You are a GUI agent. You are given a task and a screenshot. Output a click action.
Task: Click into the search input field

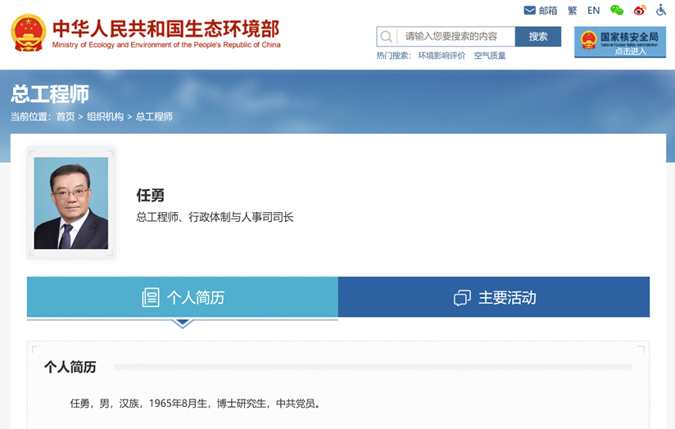click(455, 37)
